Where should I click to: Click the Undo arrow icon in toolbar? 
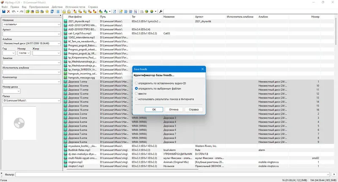point(14,11)
